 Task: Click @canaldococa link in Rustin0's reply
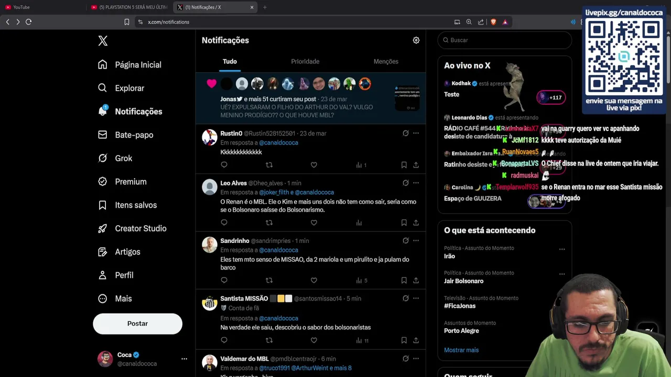pyautogui.click(x=278, y=142)
